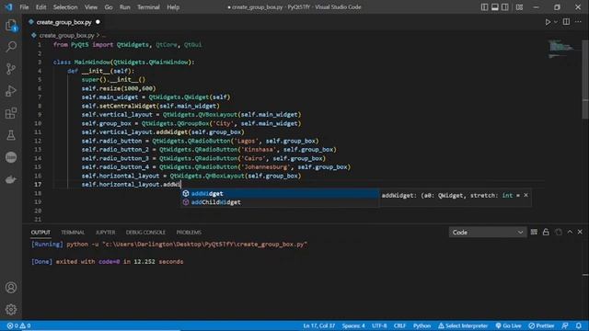This screenshot has height=331, width=589.
Task: Click line number 17 in gutter
Action: coord(38,184)
